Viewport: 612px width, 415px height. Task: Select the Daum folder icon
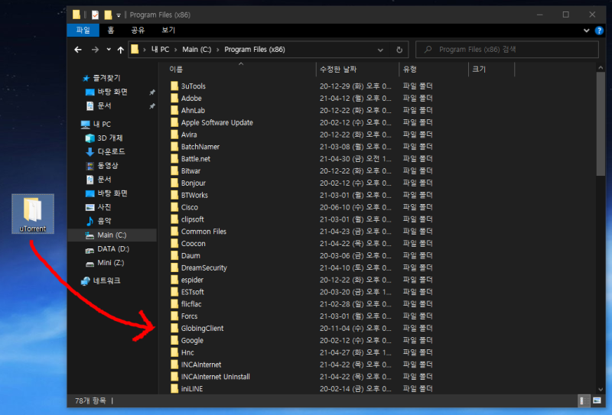point(174,255)
